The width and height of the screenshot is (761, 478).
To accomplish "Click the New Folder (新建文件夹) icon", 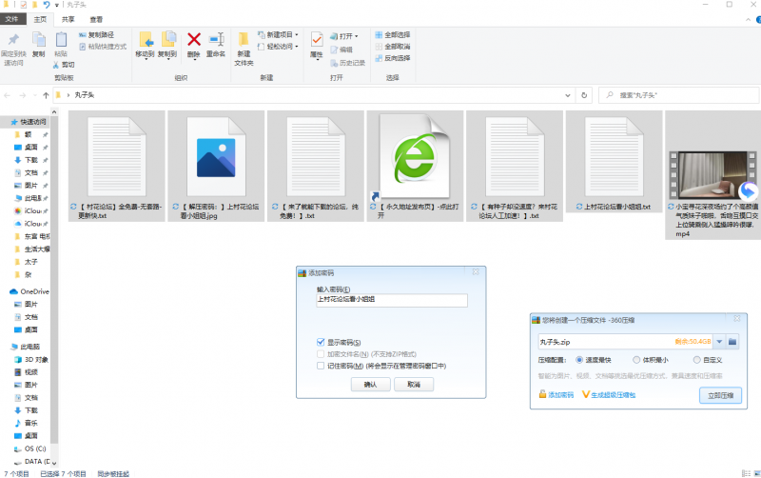I will tap(244, 43).
